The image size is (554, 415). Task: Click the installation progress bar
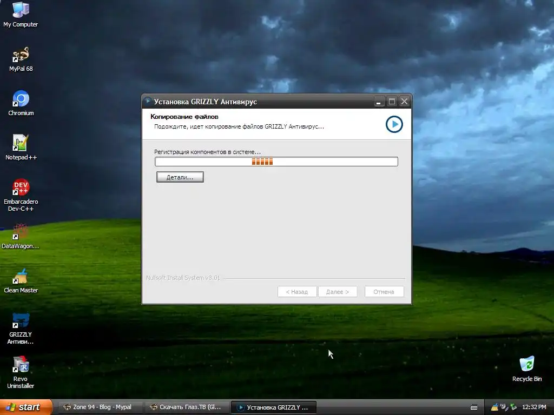click(276, 162)
